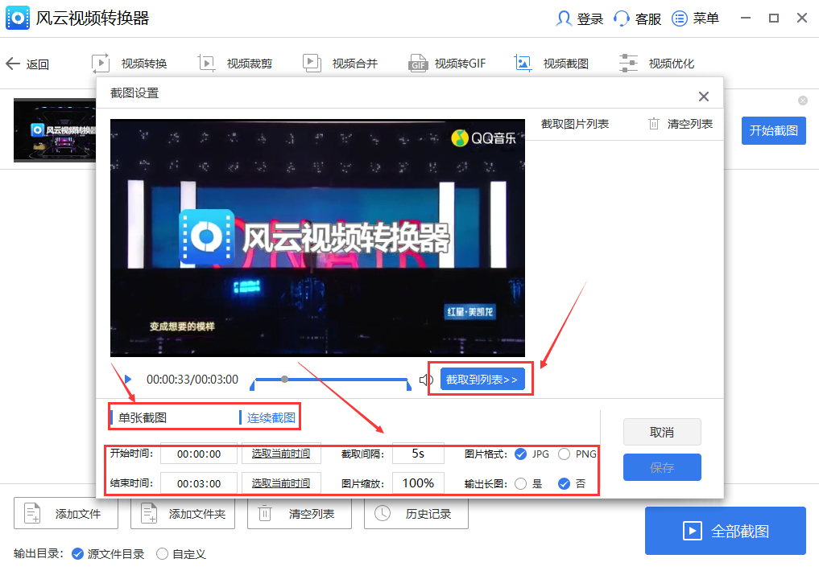Click 选取当前时间 for 开始时间

(x=281, y=454)
